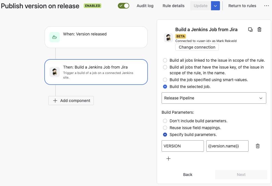272x186 pixels.
Task: Select the When: Version released trigger card
Action: pos(96,37)
